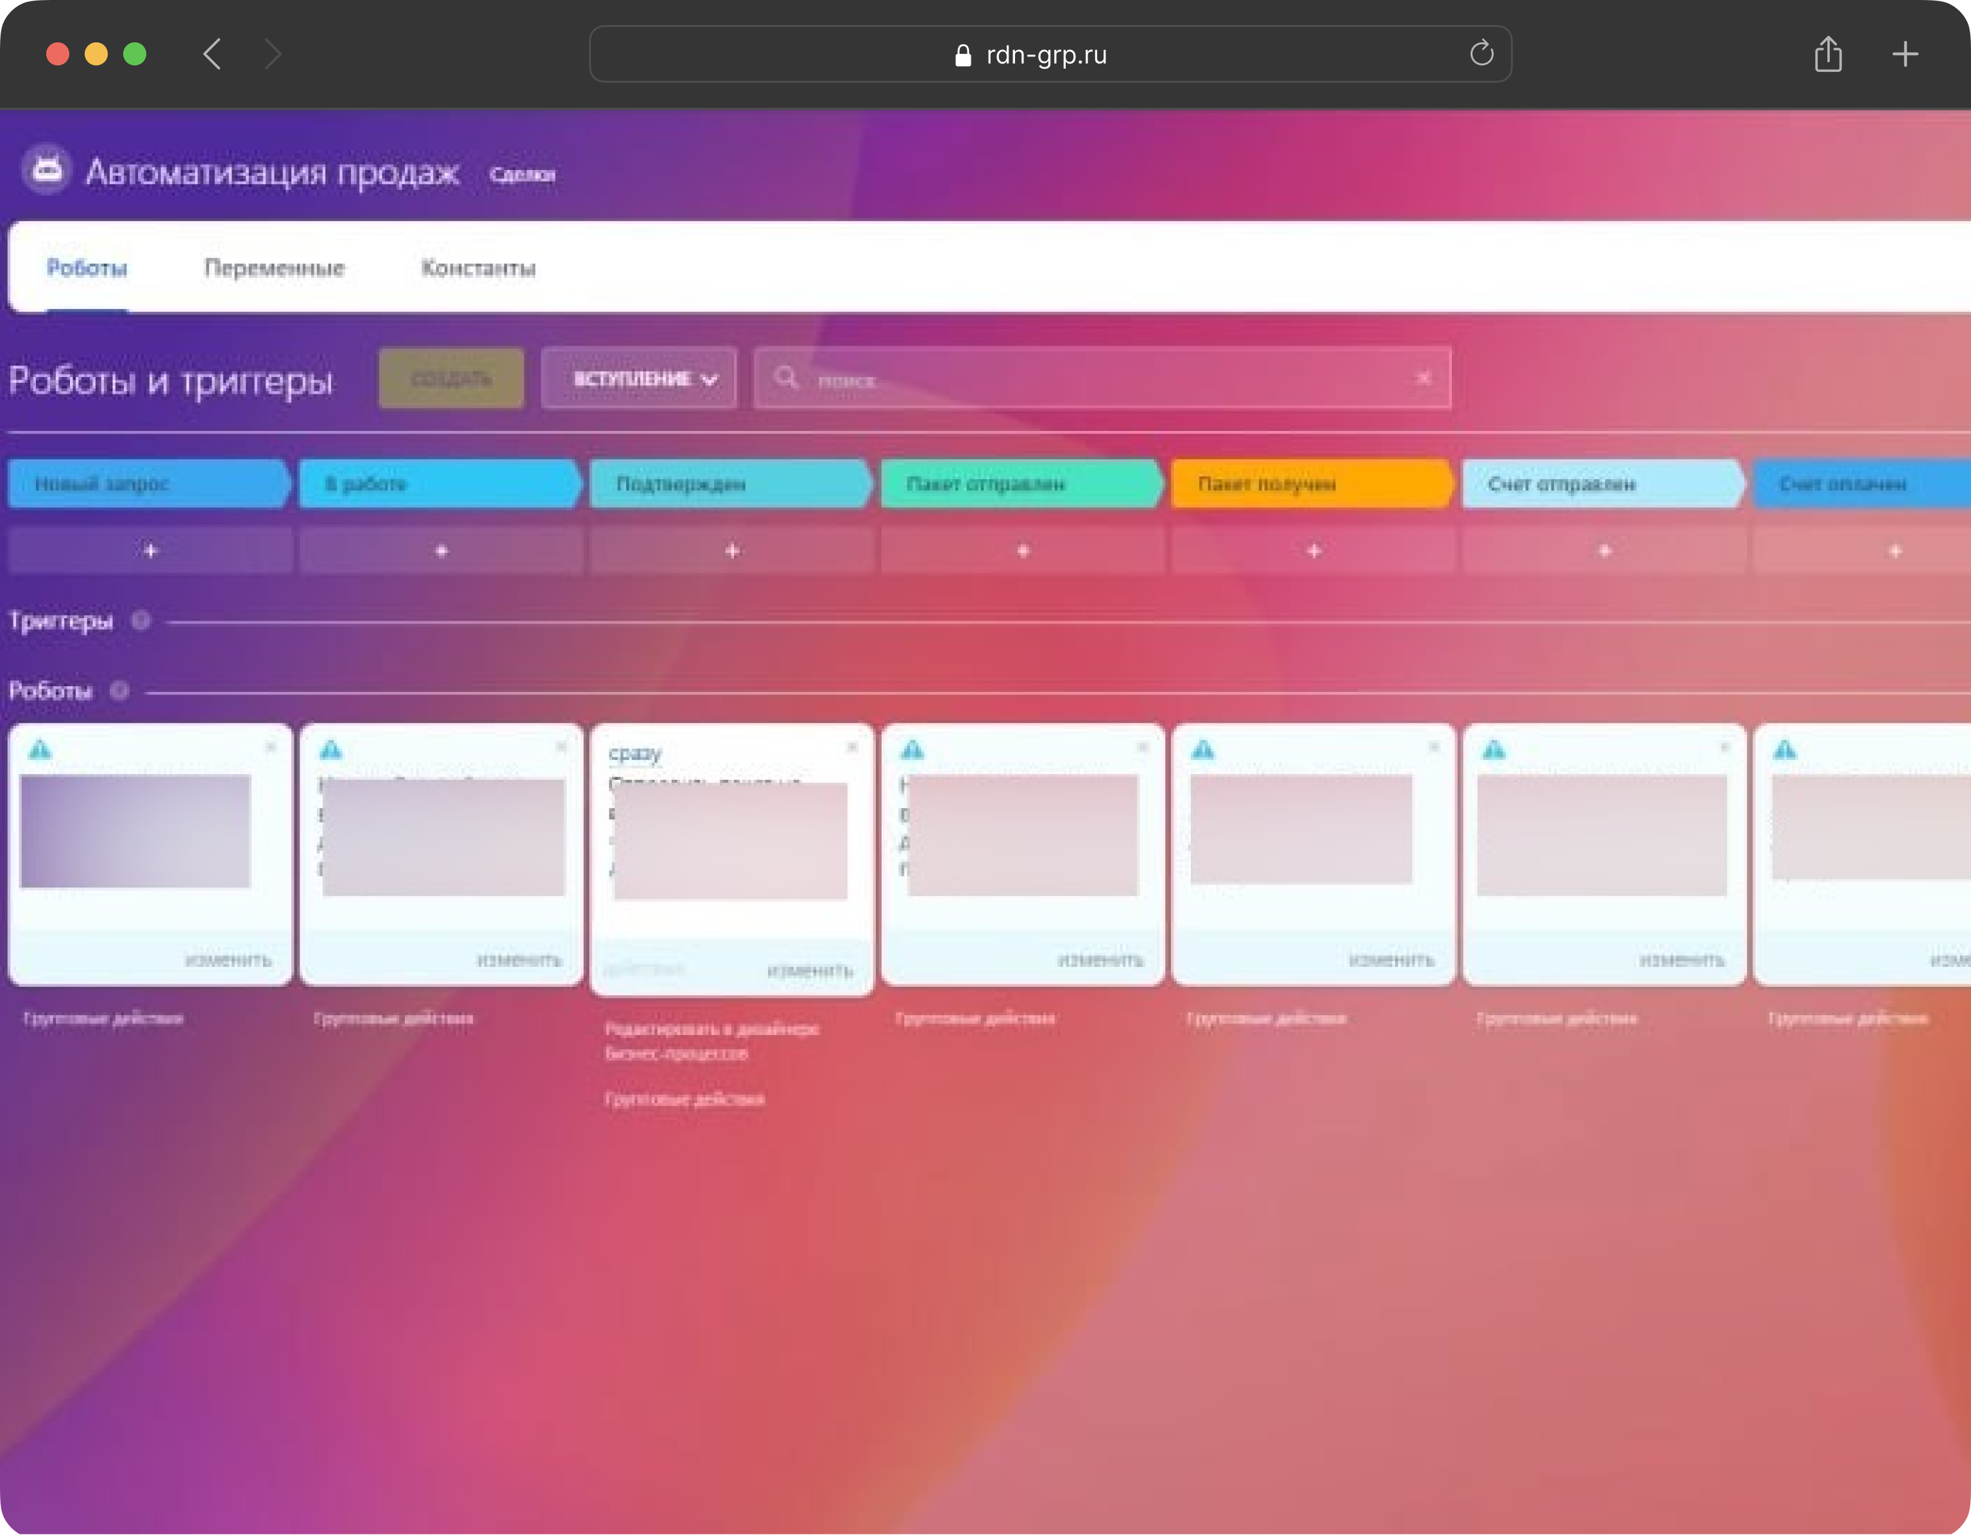Image resolution: width=1971 pixels, height=1539 pixels.
Task: Click изменить on the Пакет отправлен robot card
Action: pos(1100,960)
